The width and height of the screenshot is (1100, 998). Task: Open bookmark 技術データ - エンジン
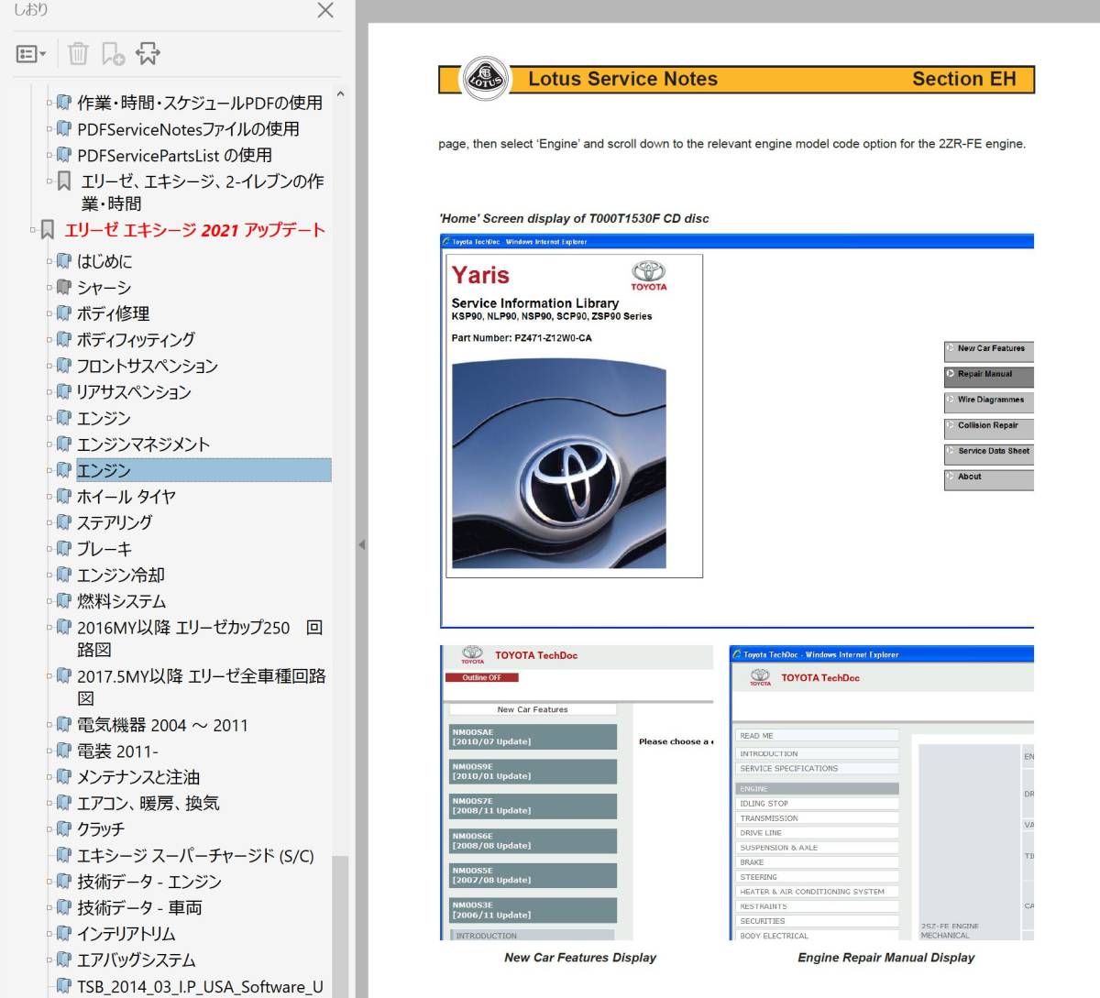(149, 882)
